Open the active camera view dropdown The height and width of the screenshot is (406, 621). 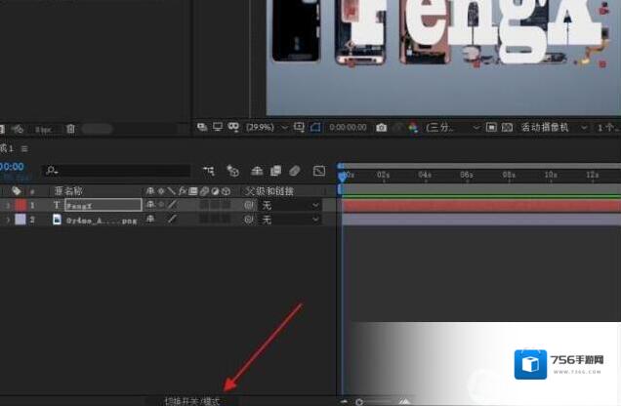point(554,128)
